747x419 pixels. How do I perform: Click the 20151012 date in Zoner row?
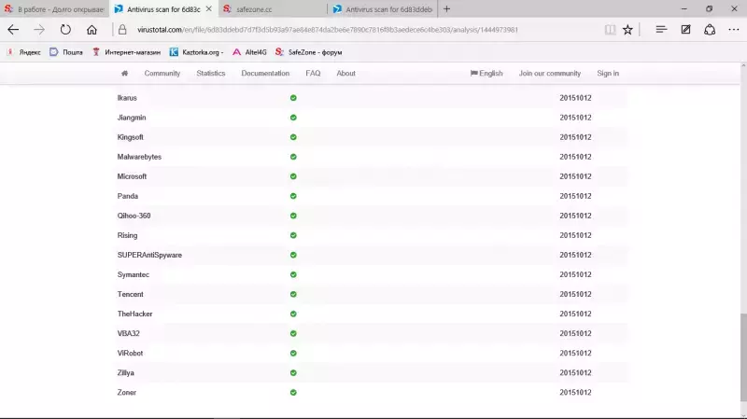click(575, 392)
